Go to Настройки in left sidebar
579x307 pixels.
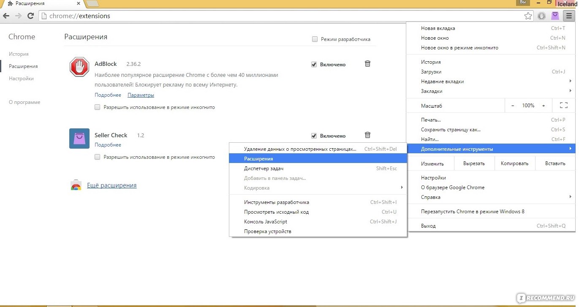[x=21, y=79]
